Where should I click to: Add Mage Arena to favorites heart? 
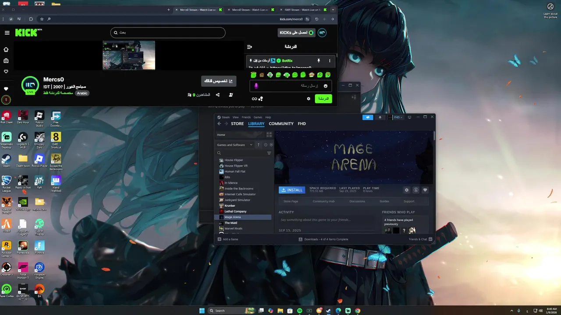425,190
